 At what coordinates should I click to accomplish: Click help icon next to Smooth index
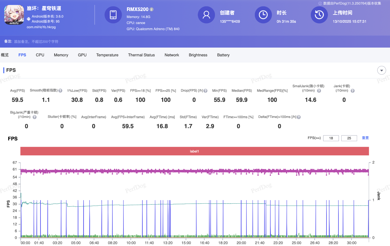(60, 91)
